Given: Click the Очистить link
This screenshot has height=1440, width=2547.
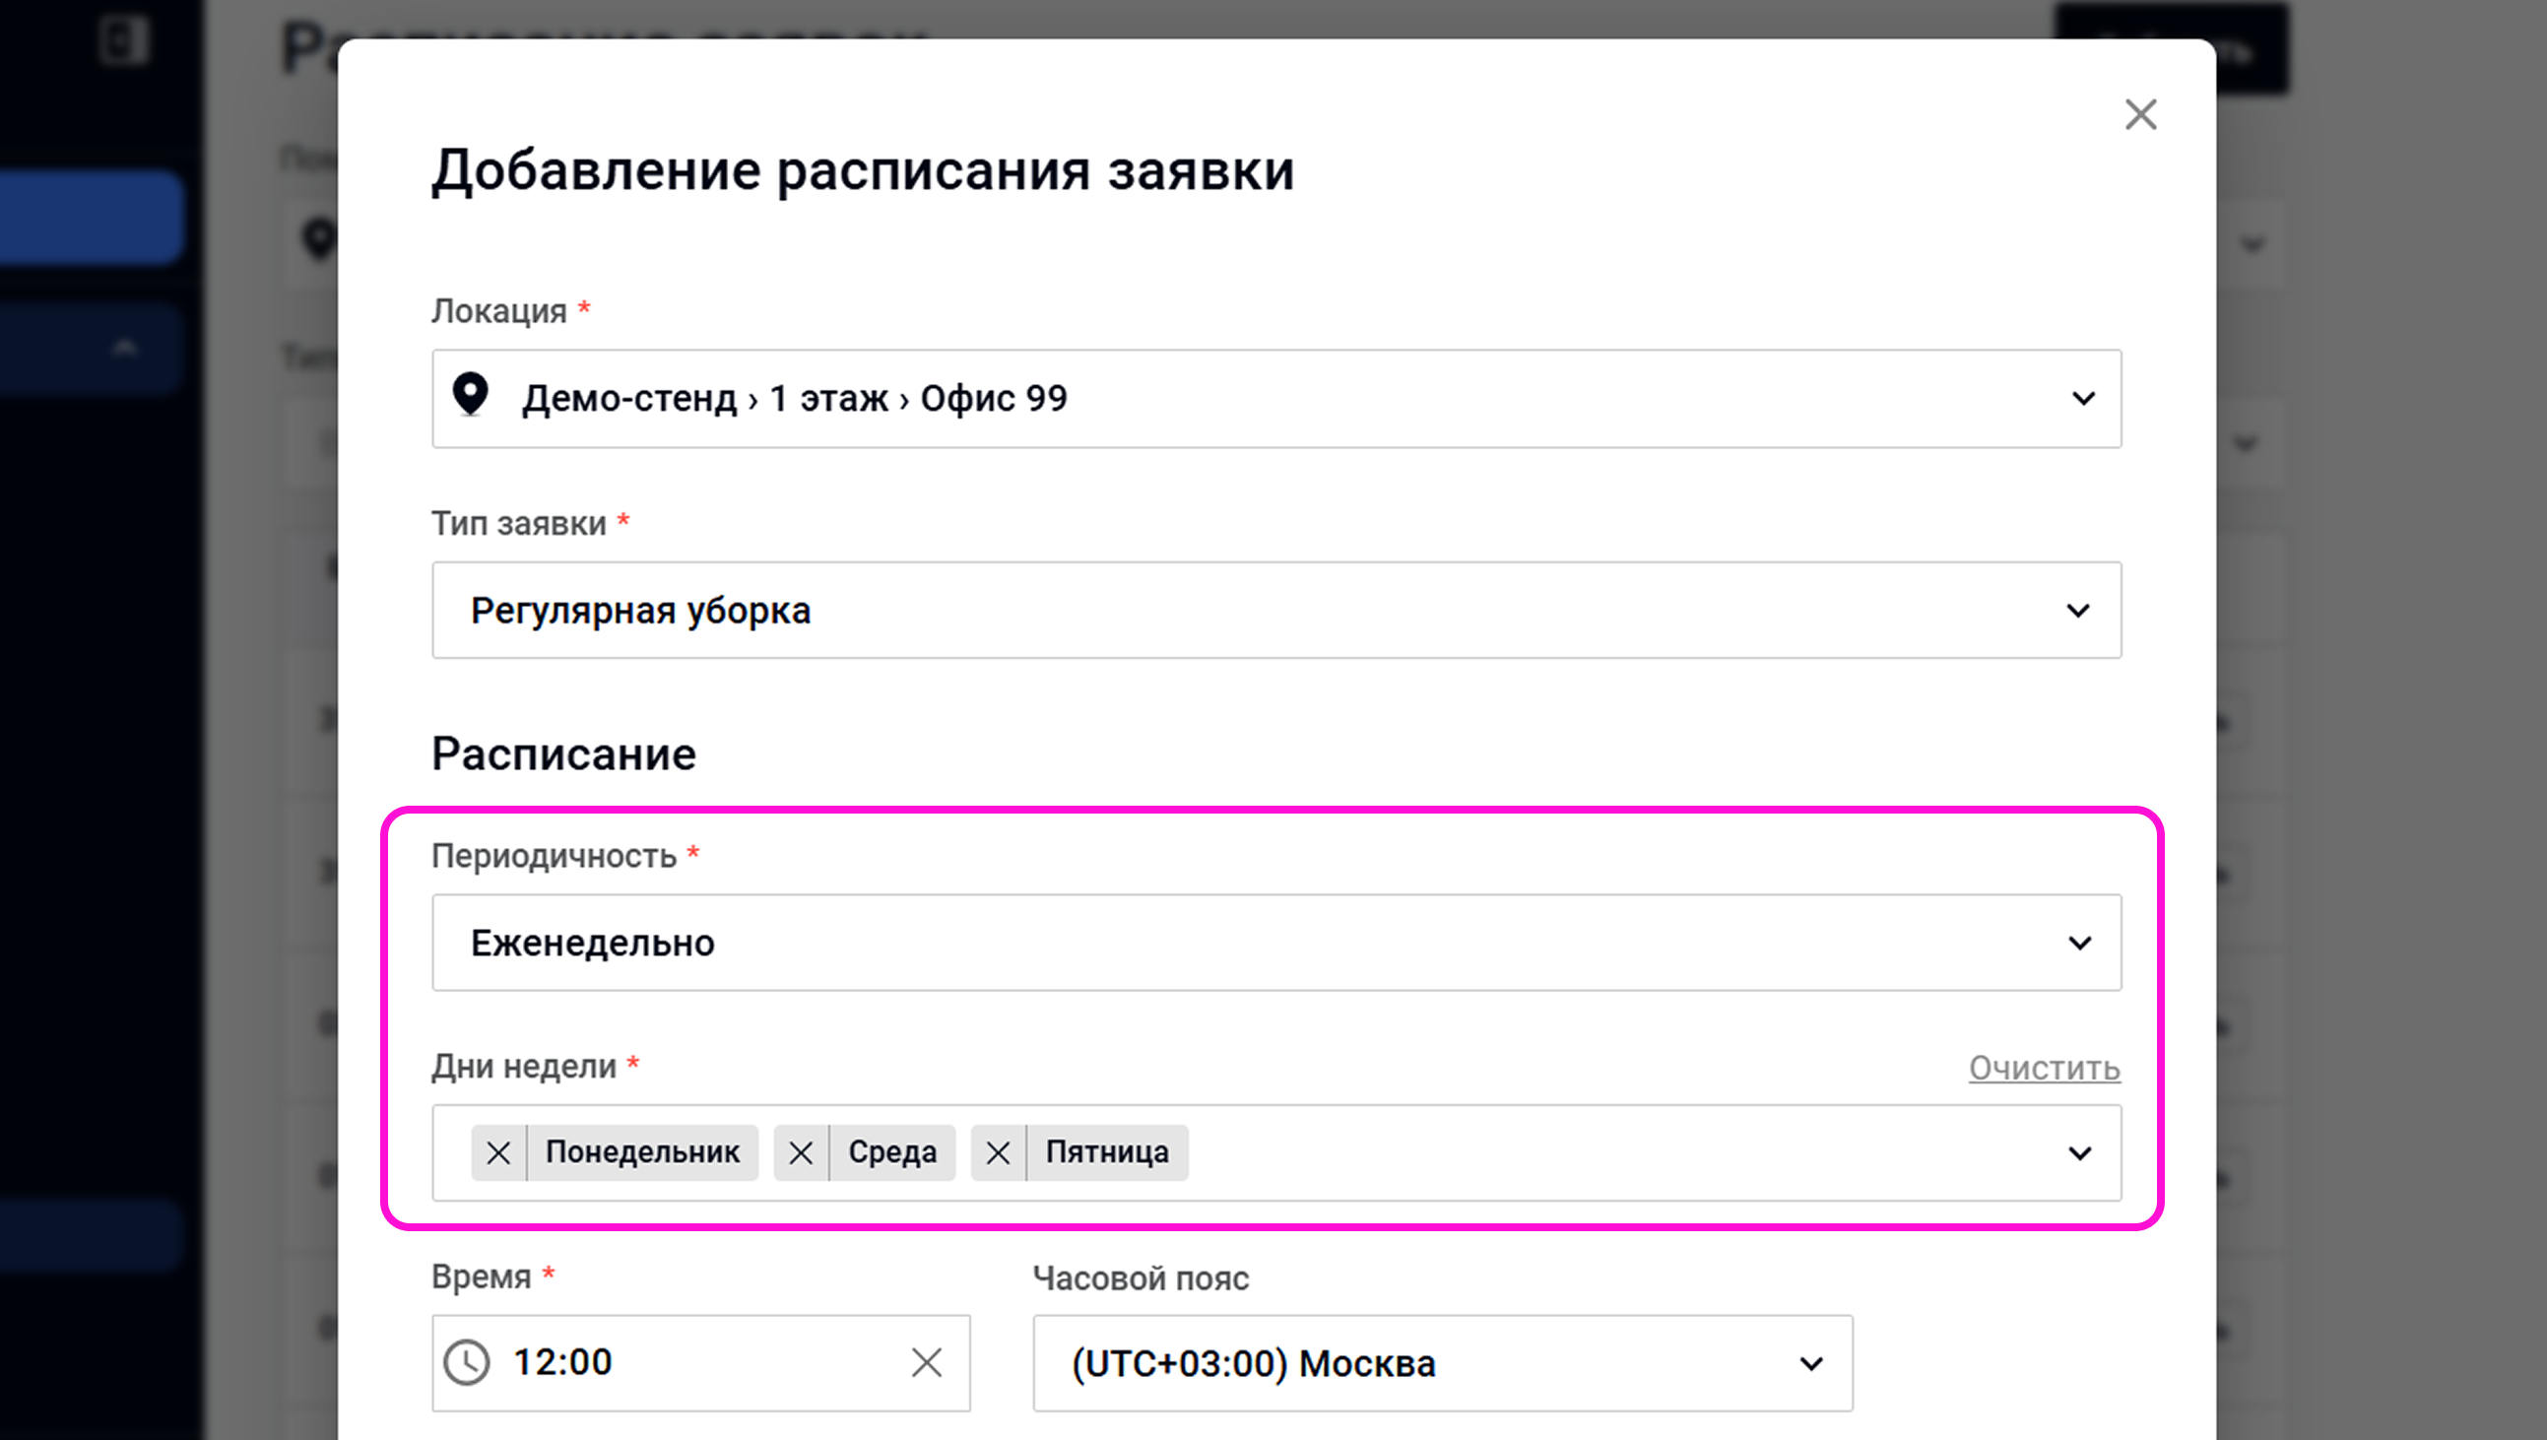Looking at the screenshot, I should coord(2044,1068).
